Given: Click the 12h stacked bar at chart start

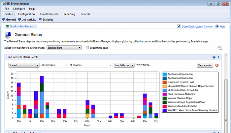Looking at the screenshot, I should click(19, 100).
